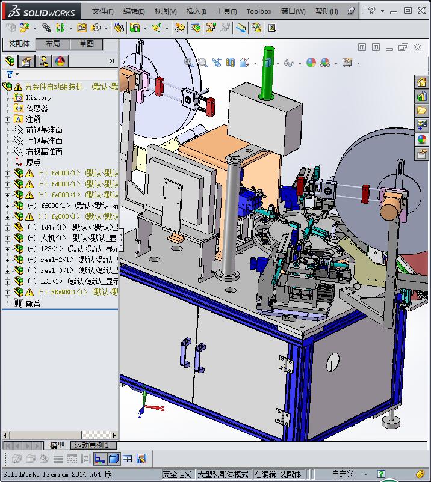Click the Zoom to Area icon
The height and width of the screenshot is (482, 431).
pyautogui.click(x=203, y=63)
